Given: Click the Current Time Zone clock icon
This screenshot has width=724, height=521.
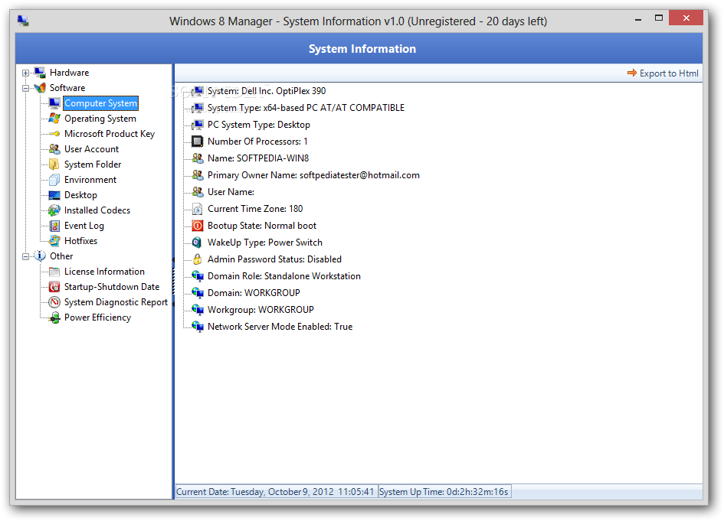Looking at the screenshot, I should pyautogui.click(x=198, y=209).
